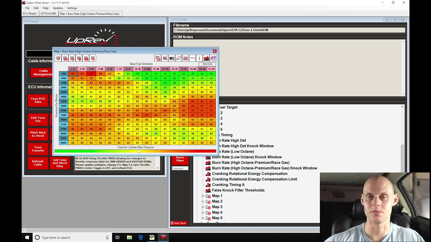Select Cranking Rotational Energy Compensation tree item
The image size is (431, 242).
pos(250,174)
